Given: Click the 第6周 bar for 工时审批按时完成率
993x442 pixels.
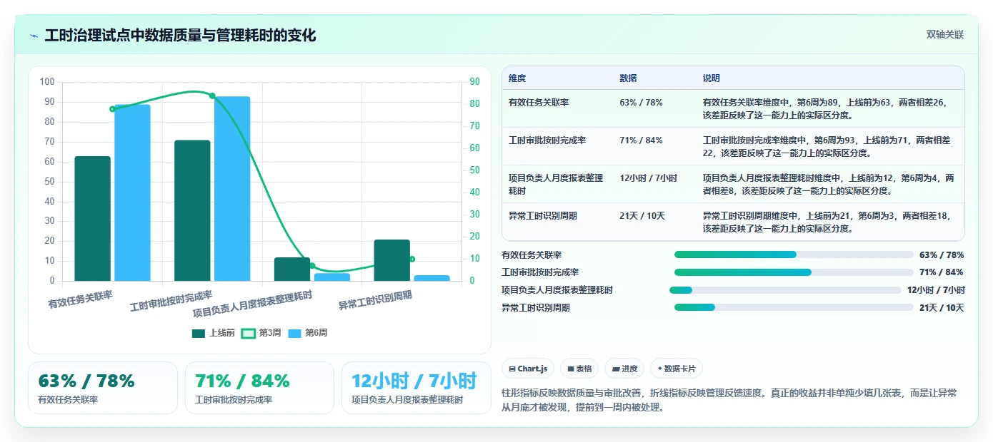Looking at the screenshot, I should tap(232, 188).
